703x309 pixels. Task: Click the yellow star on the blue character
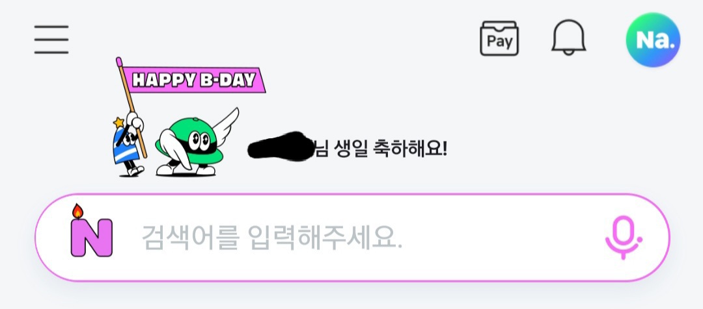(118, 122)
